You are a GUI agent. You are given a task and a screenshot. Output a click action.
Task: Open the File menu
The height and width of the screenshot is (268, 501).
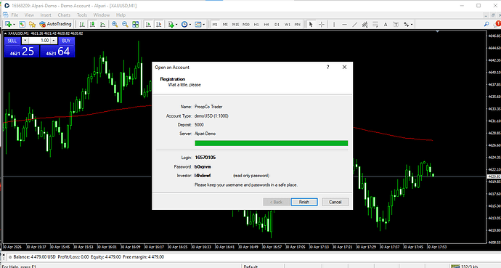15,15
